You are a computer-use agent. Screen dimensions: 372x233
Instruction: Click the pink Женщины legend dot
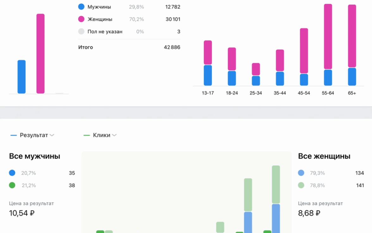[x=81, y=19]
